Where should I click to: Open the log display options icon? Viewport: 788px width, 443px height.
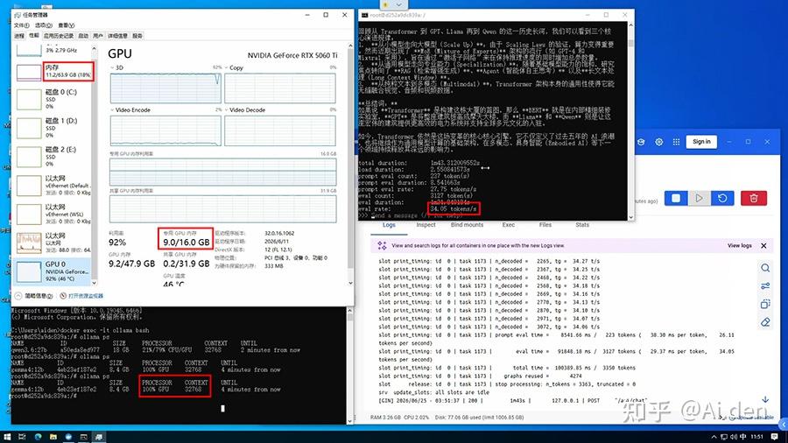[x=765, y=285]
